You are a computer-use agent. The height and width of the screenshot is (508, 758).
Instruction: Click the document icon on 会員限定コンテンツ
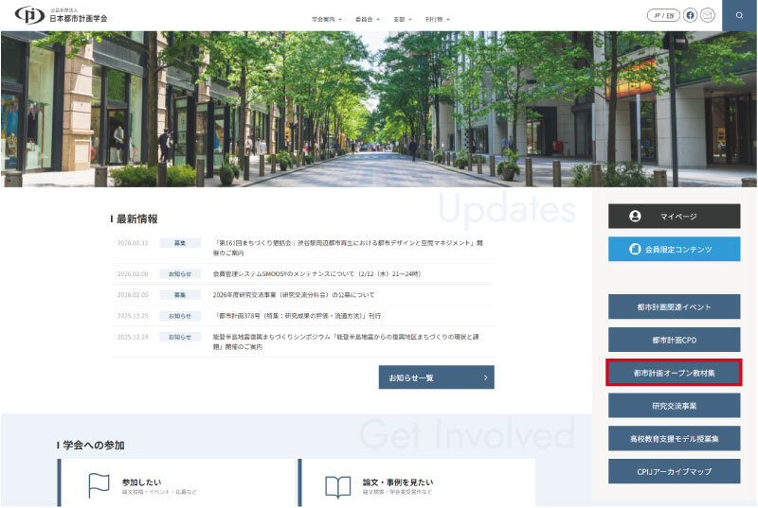click(635, 249)
